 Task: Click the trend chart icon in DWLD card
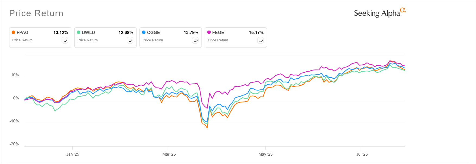click(130, 41)
